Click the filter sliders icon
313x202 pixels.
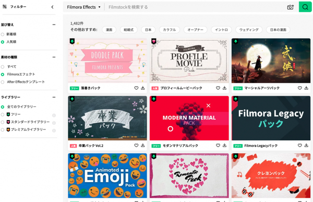pyautogui.click(x=5, y=7)
